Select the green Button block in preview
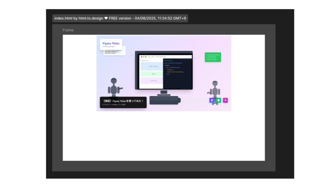Viewport: 335px width, 188px height. coord(151,74)
